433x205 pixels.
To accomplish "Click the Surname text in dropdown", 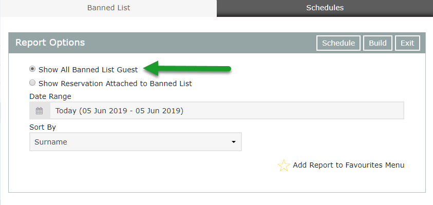I will pos(51,142).
